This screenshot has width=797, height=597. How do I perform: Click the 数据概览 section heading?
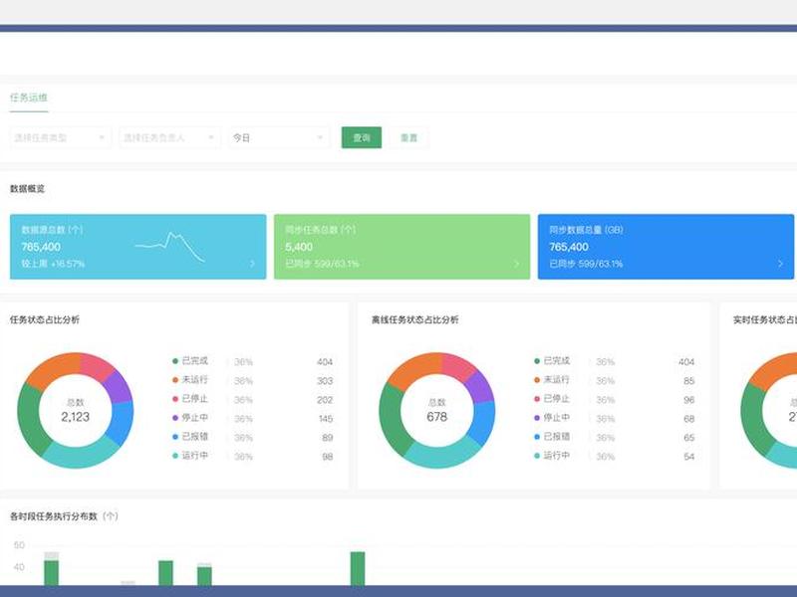(x=28, y=189)
